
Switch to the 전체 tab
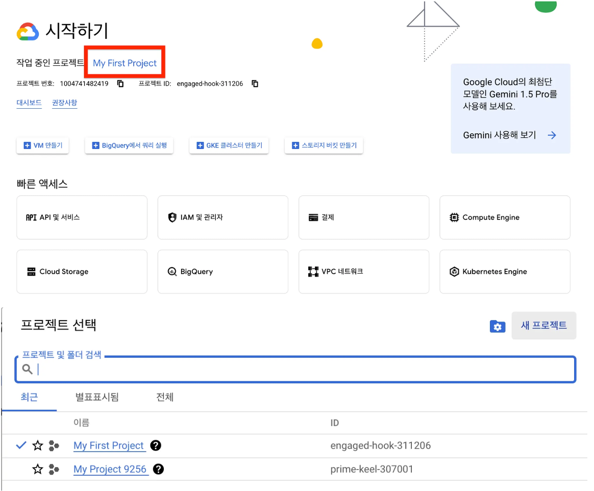[x=165, y=397]
